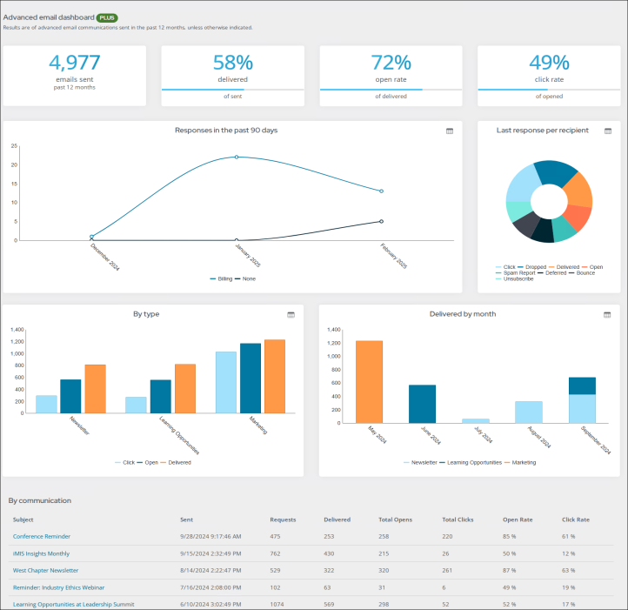Screen dimensions: 628x610
Task: Click 72% open rate card
Action: (391, 76)
